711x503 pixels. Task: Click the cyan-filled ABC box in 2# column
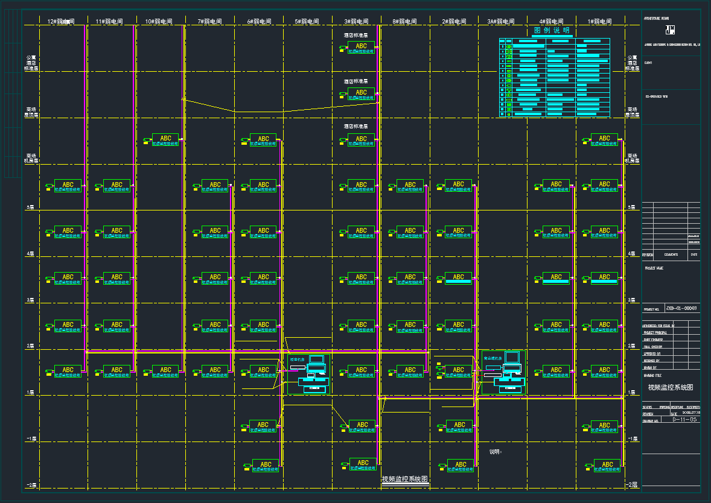coord(459,278)
